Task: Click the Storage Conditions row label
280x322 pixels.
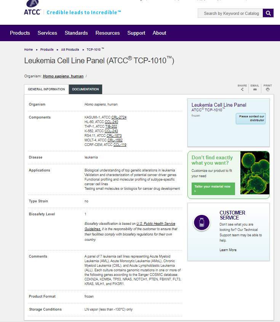Action: click(45, 309)
